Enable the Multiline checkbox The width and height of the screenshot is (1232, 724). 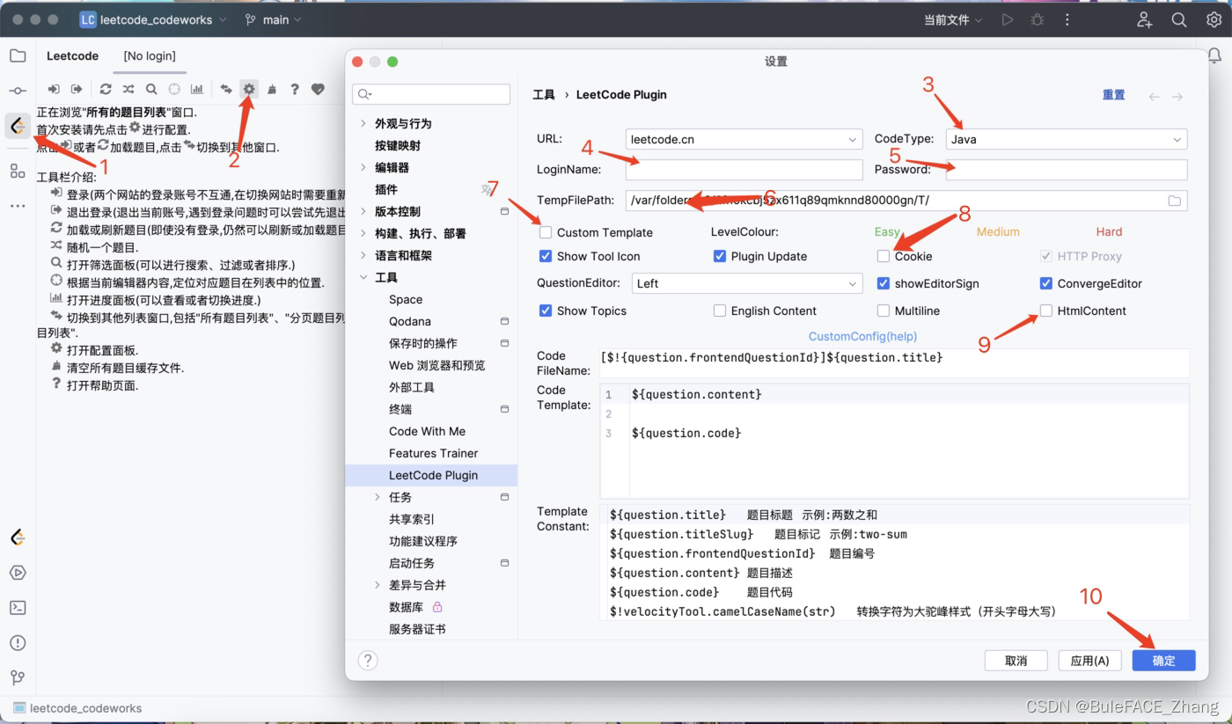(884, 311)
